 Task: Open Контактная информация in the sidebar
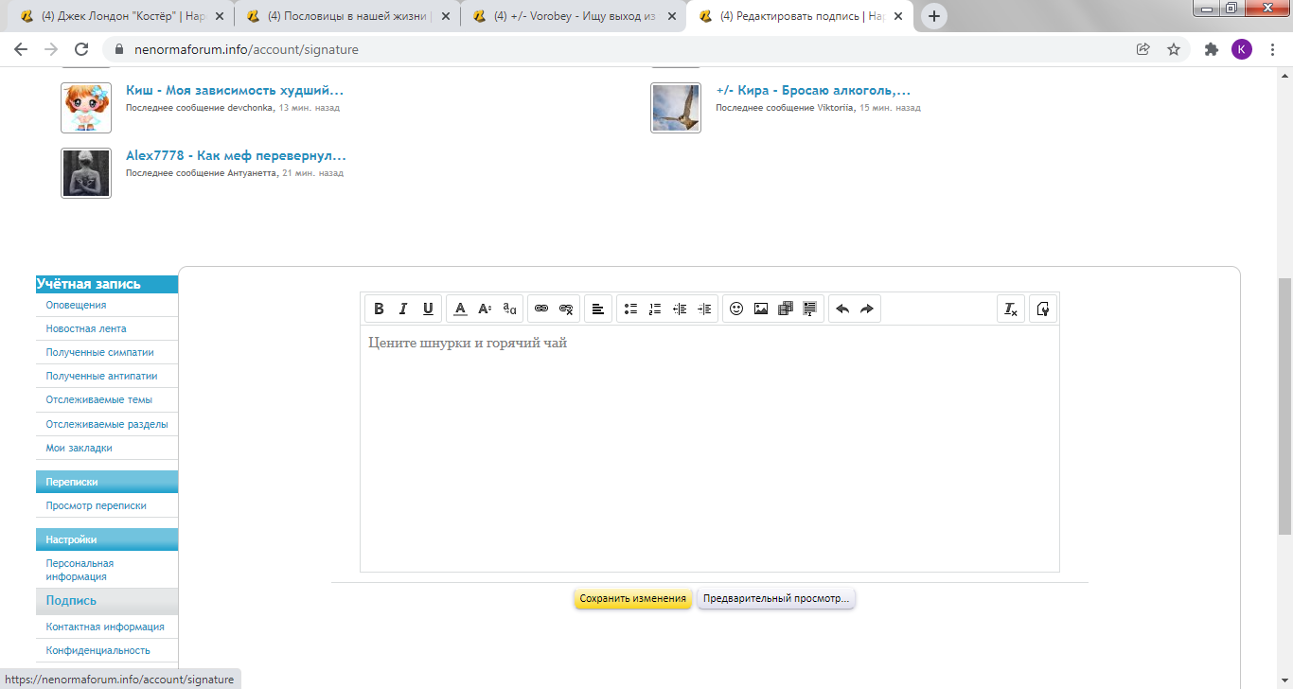105,627
